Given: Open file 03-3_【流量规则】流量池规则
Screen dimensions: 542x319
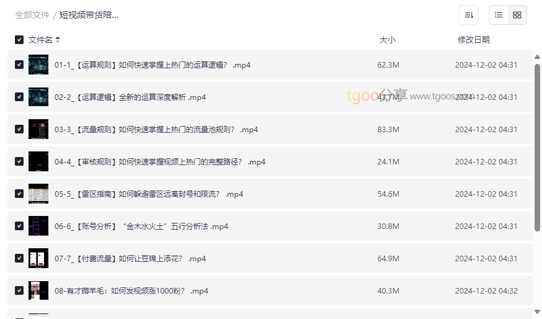Looking at the screenshot, I should pyautogui.click(x=156, y=129).
